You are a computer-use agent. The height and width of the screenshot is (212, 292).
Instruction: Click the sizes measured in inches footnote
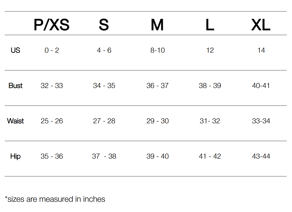(55, 199)
